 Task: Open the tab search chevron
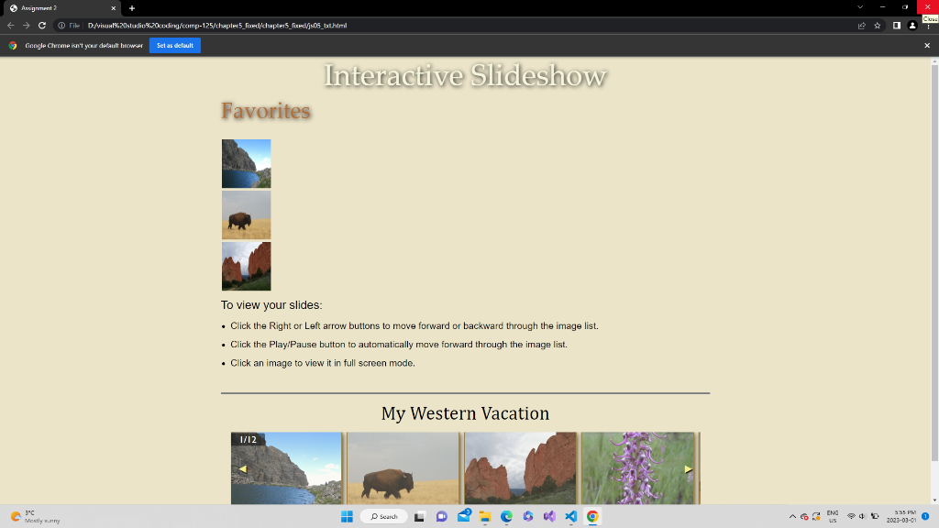860,7
